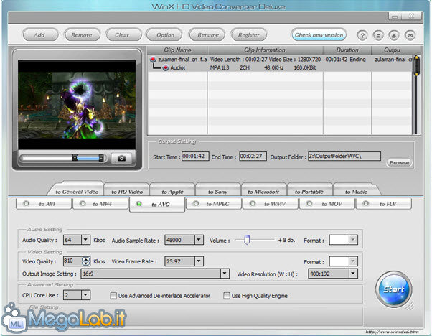
Task: Open the Video Resolution dropdown
Action: pyautogui.click(x=353, y=274)
